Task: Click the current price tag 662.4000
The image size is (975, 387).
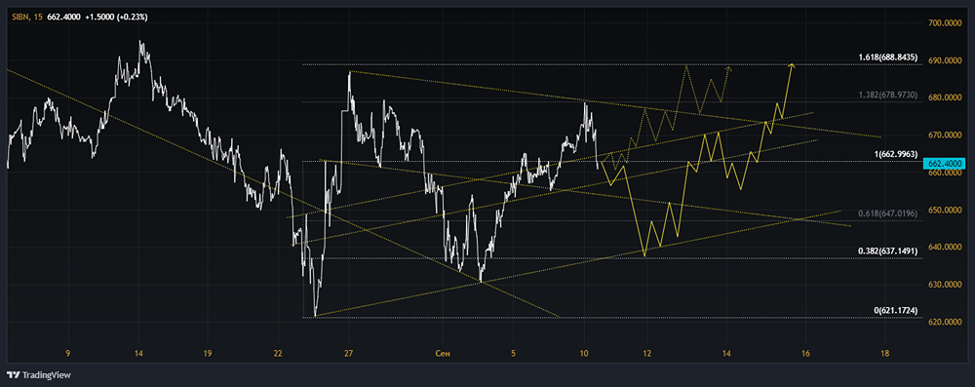Action: click(x=945, y=163)
